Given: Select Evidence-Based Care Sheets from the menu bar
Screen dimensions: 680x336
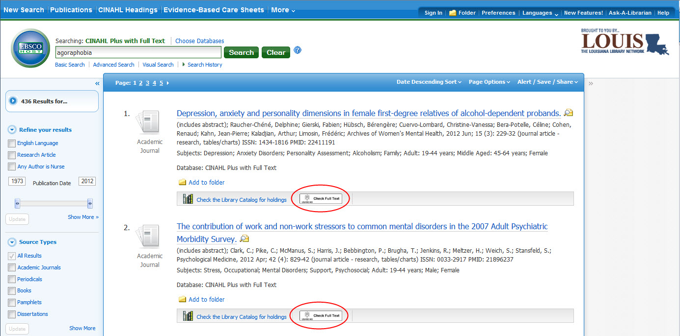Looking at the screenshot, I should pyautogui.click(x=214, y=9).
